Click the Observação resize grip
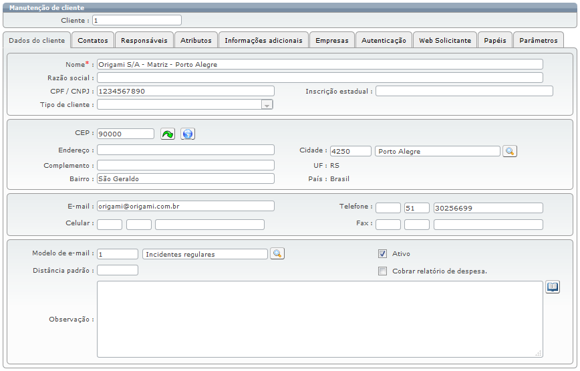 click(x=539, y=353)
